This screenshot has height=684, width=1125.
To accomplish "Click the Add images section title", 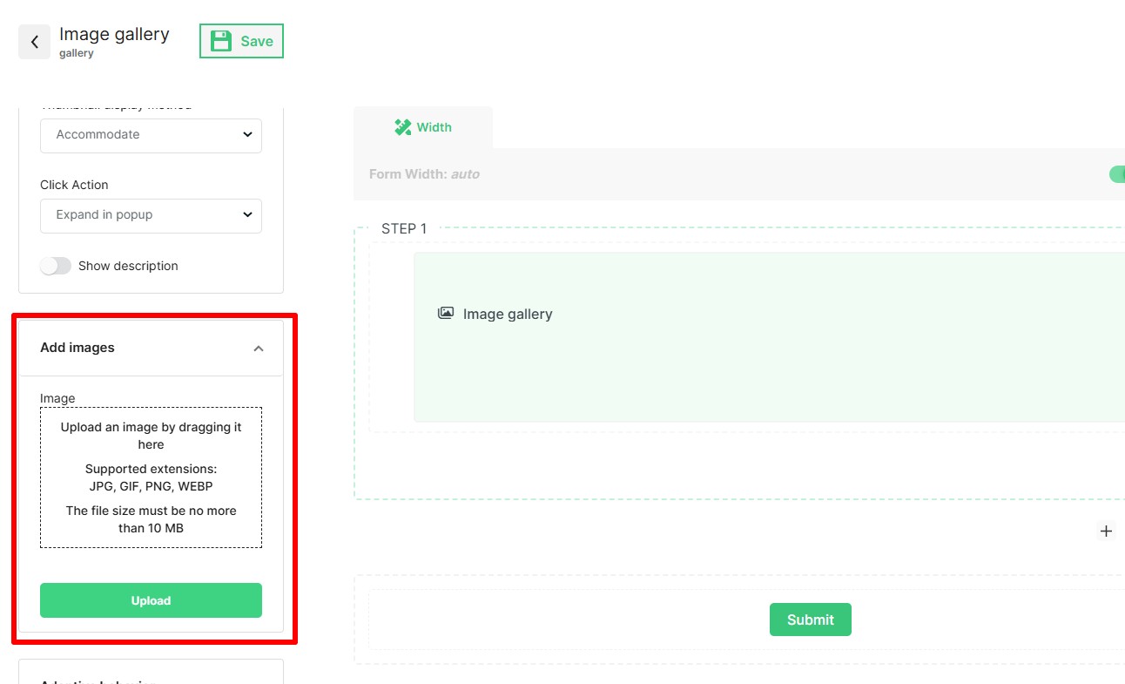I will pos(77,348).
